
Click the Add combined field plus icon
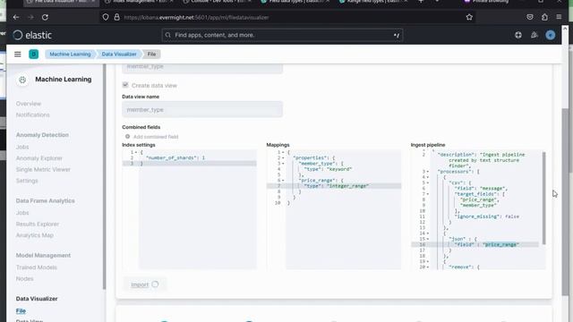(x=127, y=137)
